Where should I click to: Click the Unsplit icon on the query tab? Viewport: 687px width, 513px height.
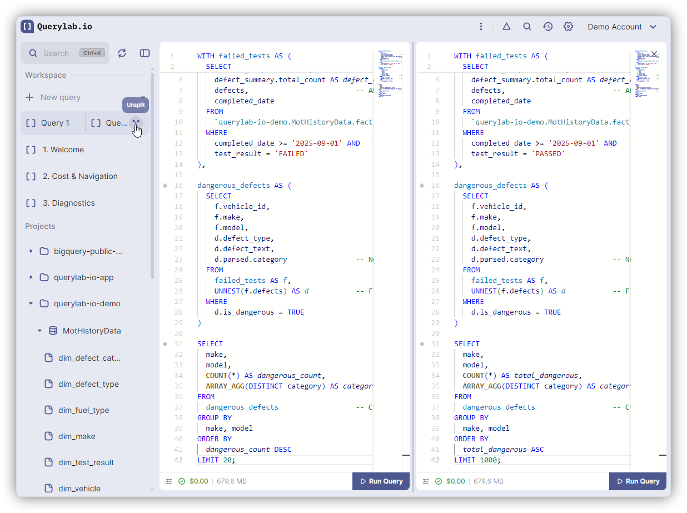click(136, 123)
